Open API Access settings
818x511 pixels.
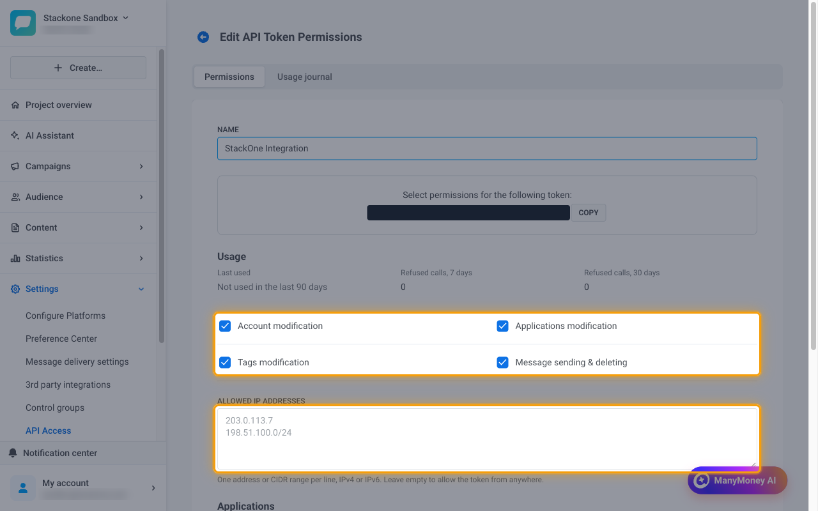click(49, 431)
